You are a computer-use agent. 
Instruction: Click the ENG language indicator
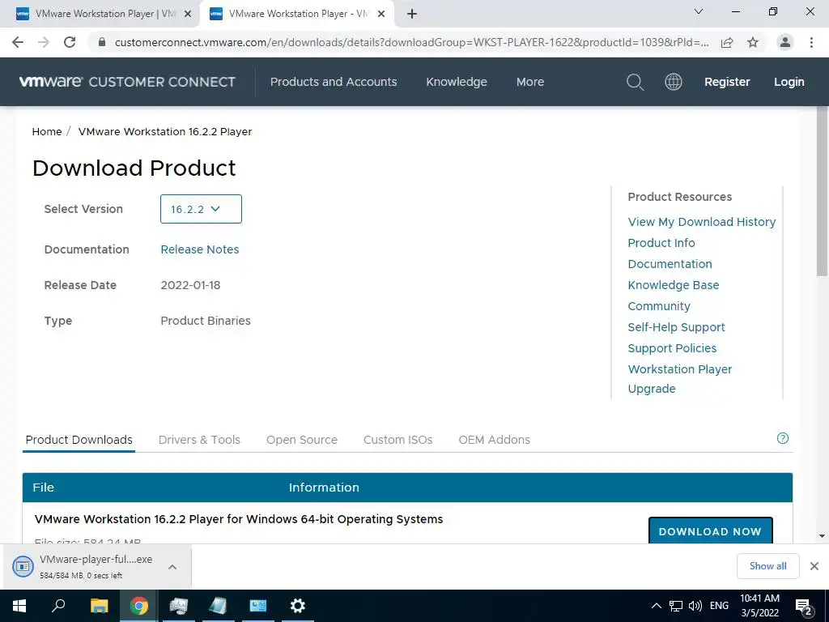pos(719,606)
